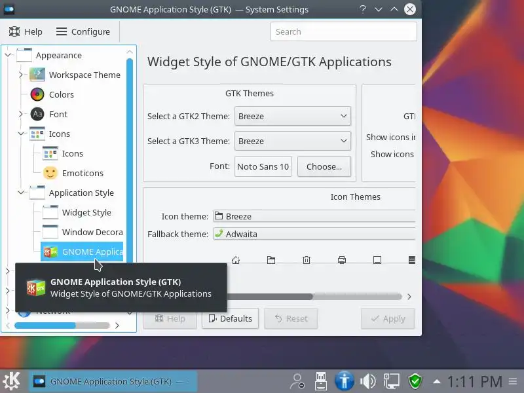The image size is (524, 393).
Task: Click the list-lines preview icon
Action: coord(412,260)
